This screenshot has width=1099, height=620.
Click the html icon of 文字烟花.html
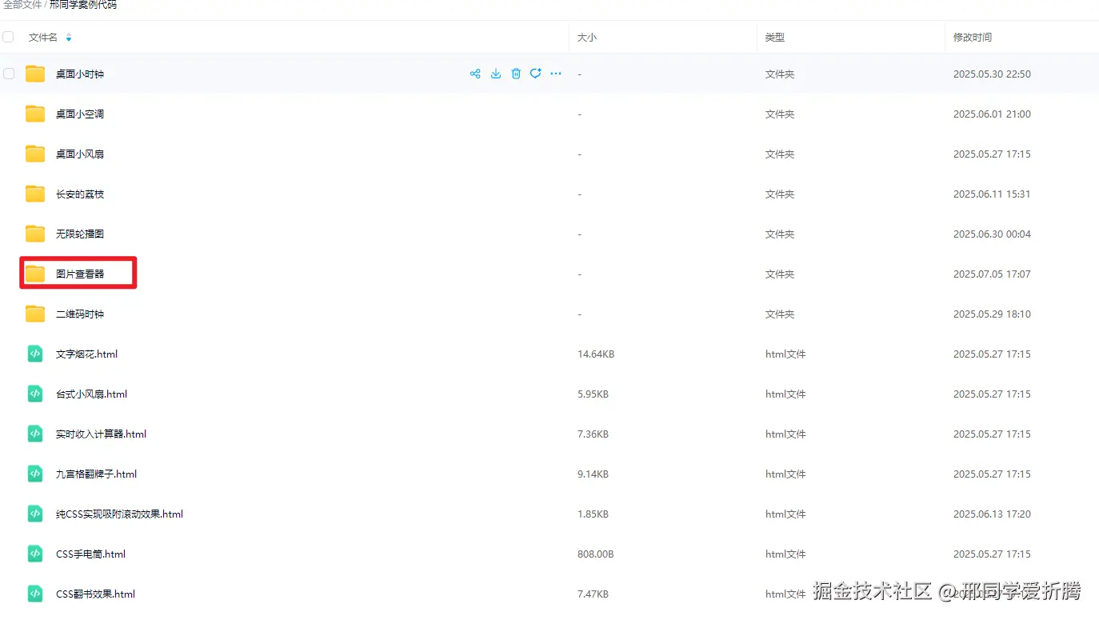(x=34, y=354)
